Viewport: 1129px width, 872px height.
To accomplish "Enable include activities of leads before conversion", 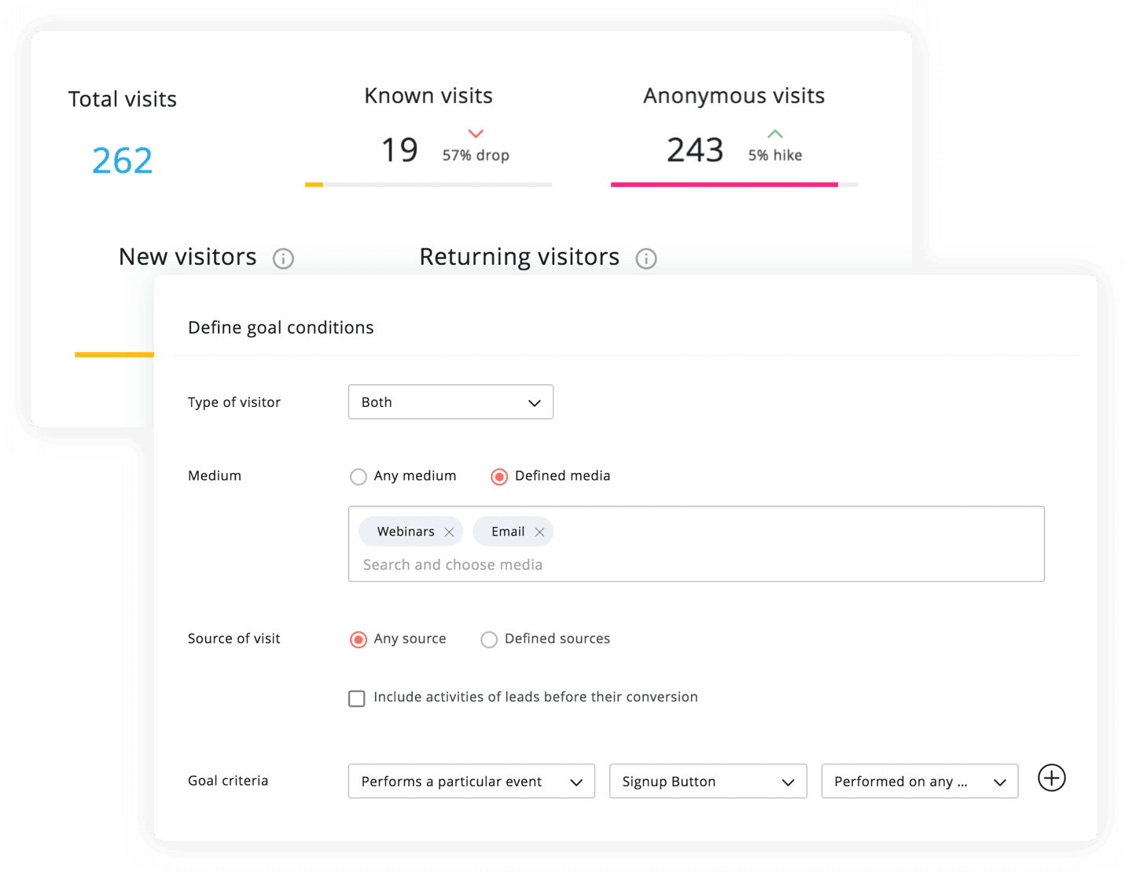I will (357, 698).
